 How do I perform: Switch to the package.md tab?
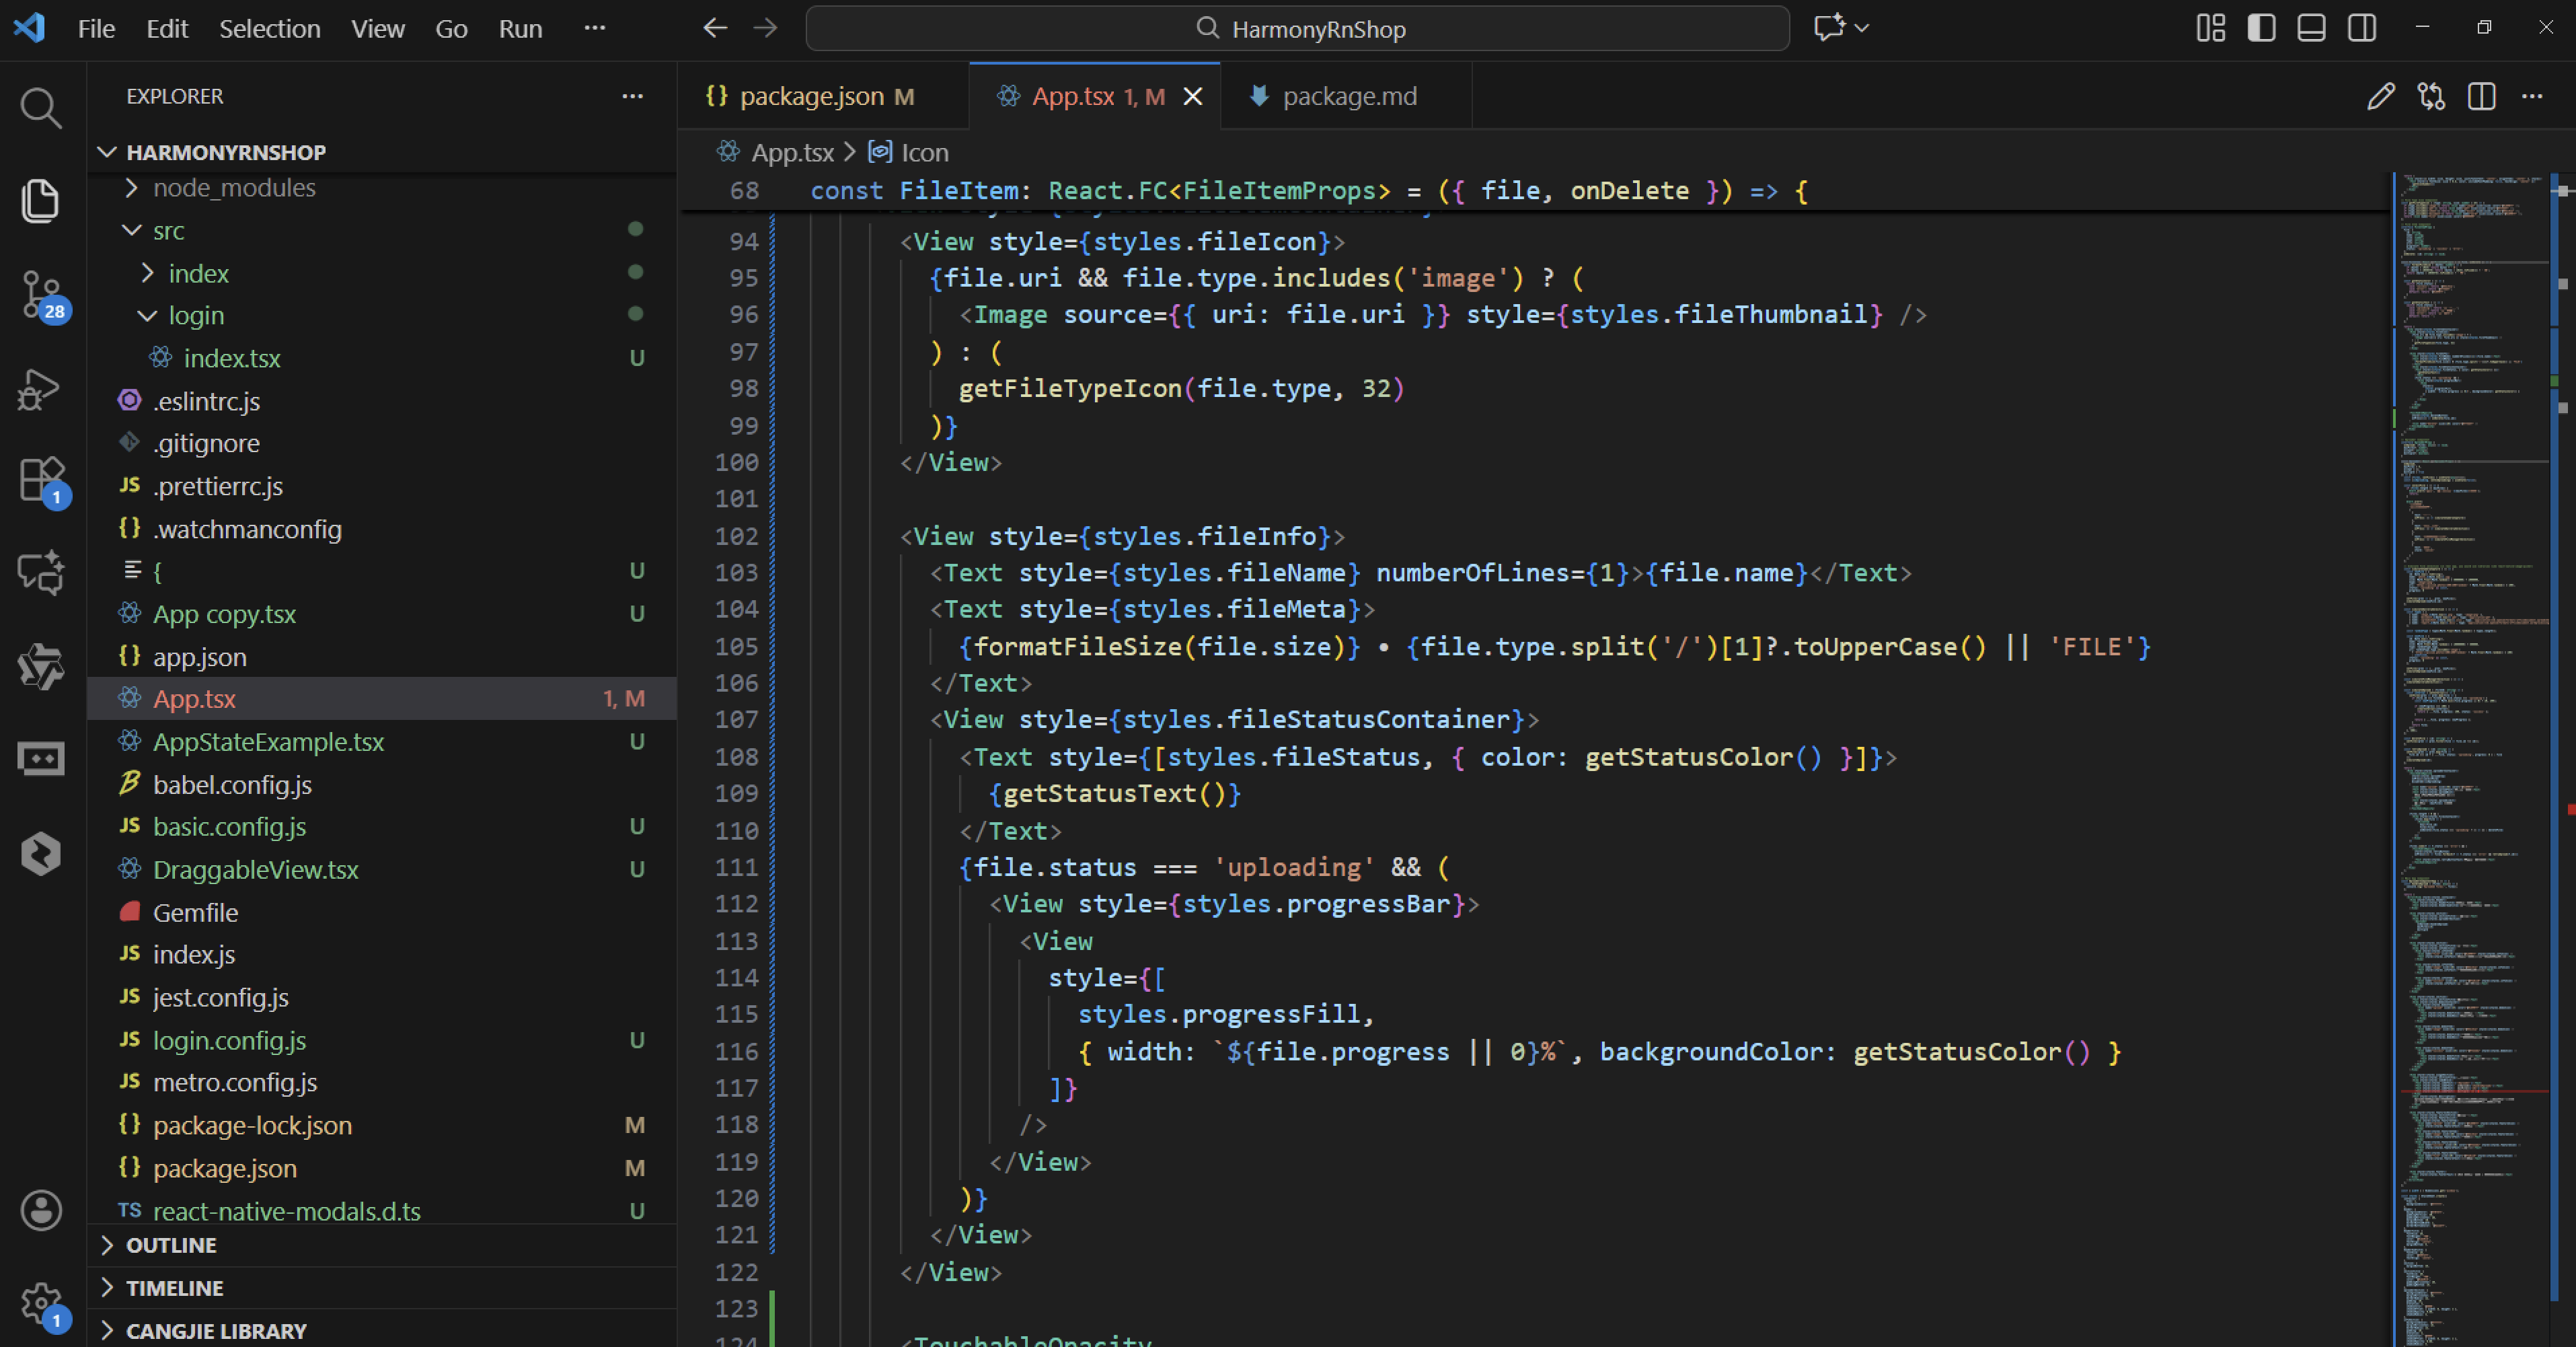[x=1349, y=96]
